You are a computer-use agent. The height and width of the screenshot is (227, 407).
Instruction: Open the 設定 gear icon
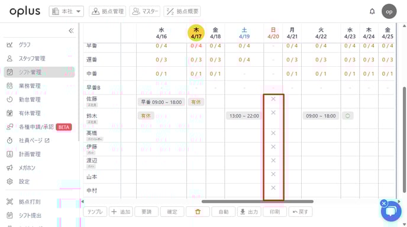(9, 181)
